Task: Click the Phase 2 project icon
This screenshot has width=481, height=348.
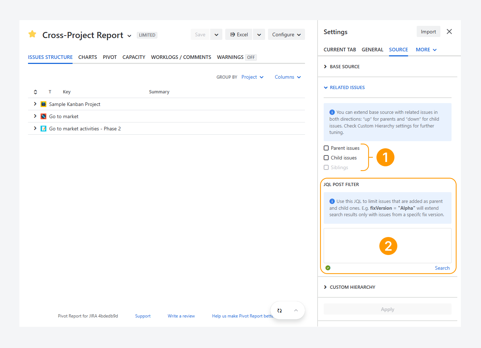Action: pyautogui.click(x=43, y=129)
